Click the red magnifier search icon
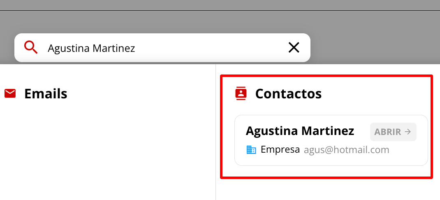This screenshot has width=440, height=200. point(31,48)
